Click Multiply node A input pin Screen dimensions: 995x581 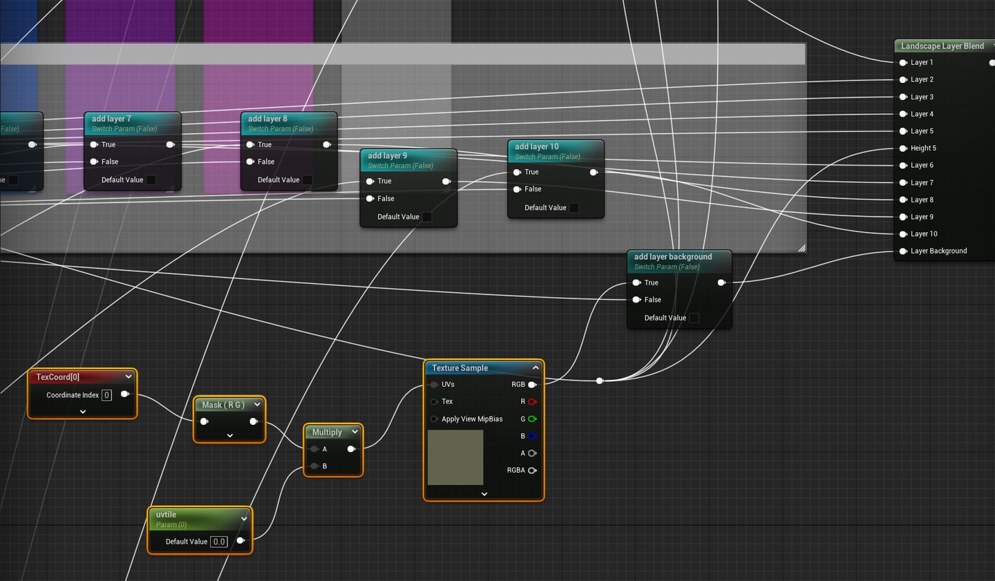pyautogui.click(x=314, y=449)
